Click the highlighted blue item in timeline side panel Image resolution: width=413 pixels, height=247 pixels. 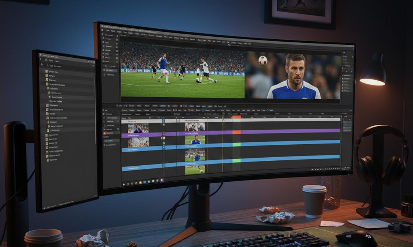coord(112,140)
